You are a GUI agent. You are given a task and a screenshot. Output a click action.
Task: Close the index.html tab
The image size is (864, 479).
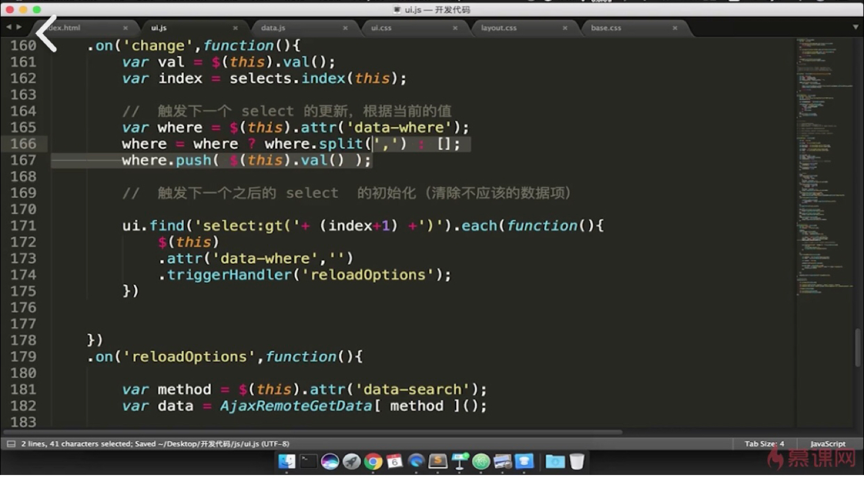pyautogui.click(x=125, y=28)
